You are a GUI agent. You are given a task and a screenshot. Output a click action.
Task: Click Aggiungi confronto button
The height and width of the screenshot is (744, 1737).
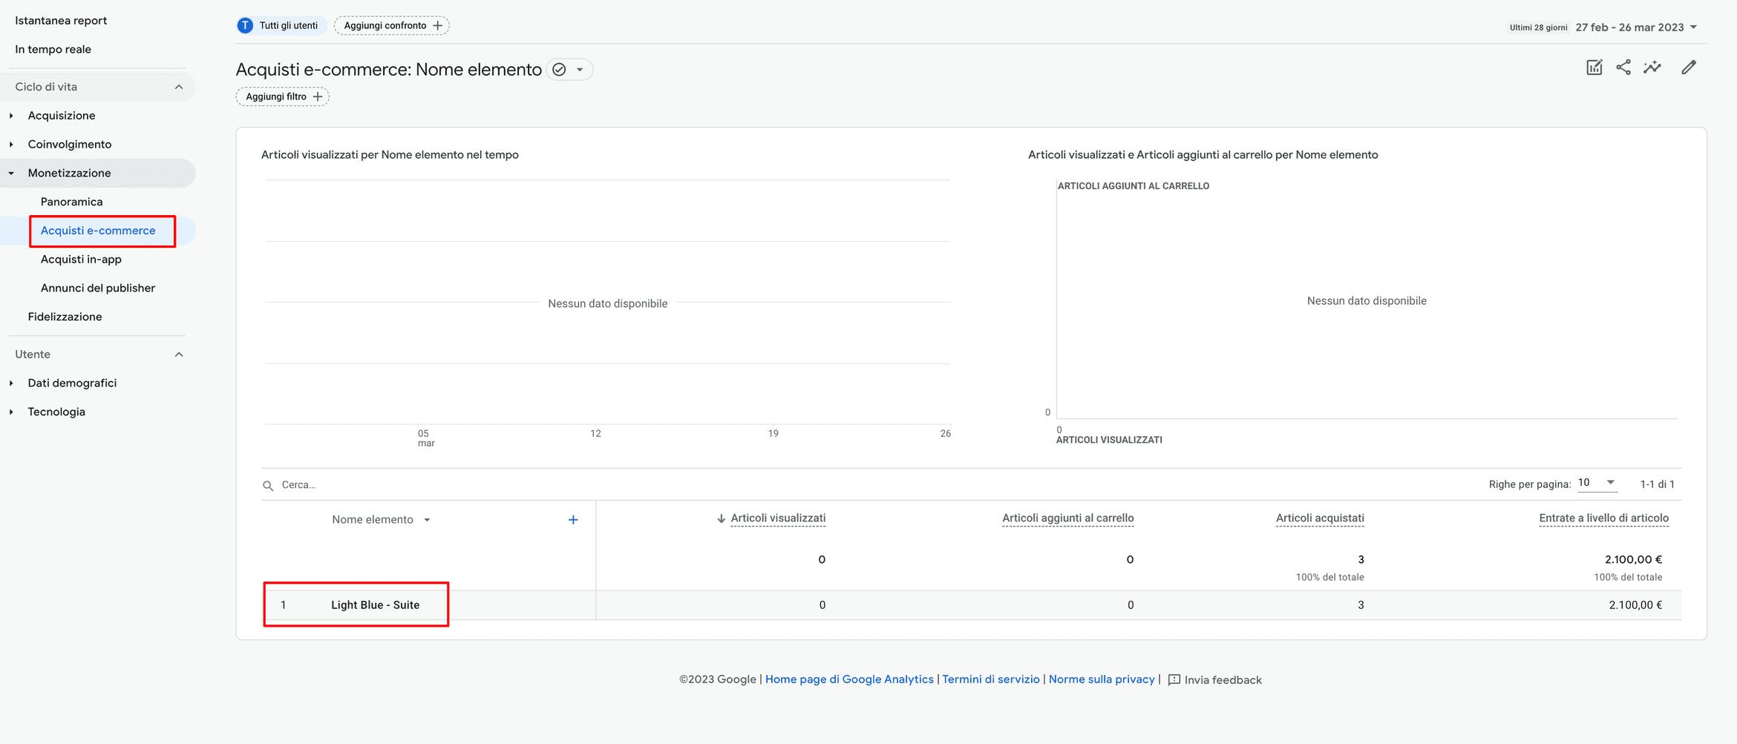pyautogui.click(x=392, y=26)
